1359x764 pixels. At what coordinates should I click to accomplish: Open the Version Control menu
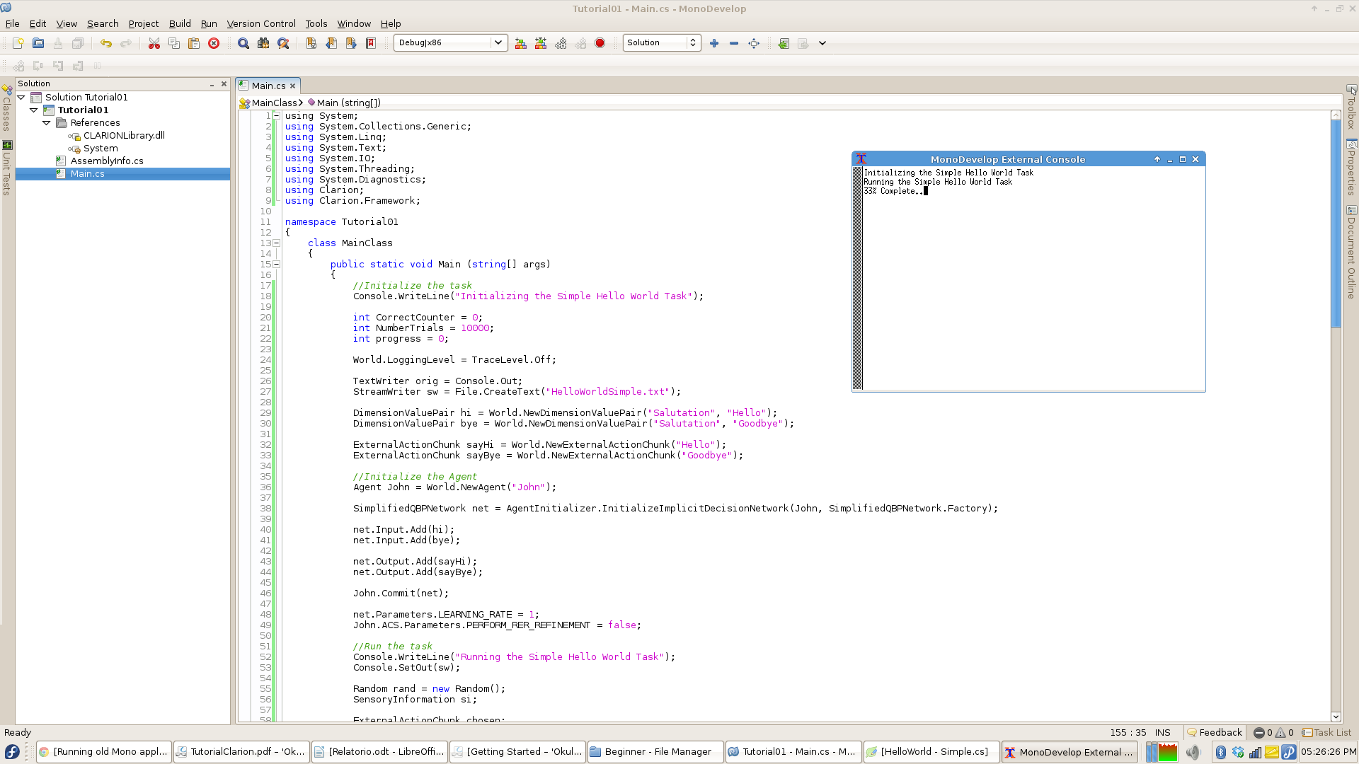pos(260,23)
